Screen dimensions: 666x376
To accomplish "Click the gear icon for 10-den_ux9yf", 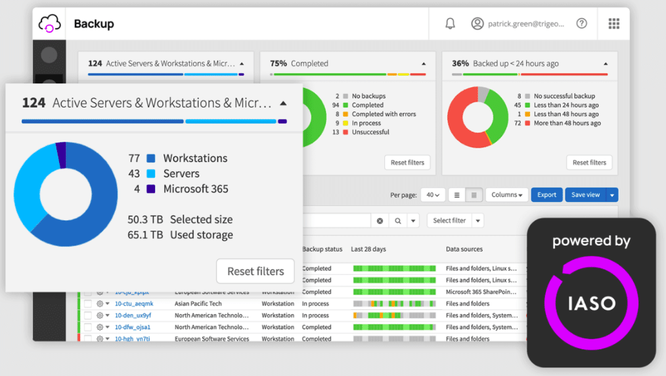I will 100,316.
